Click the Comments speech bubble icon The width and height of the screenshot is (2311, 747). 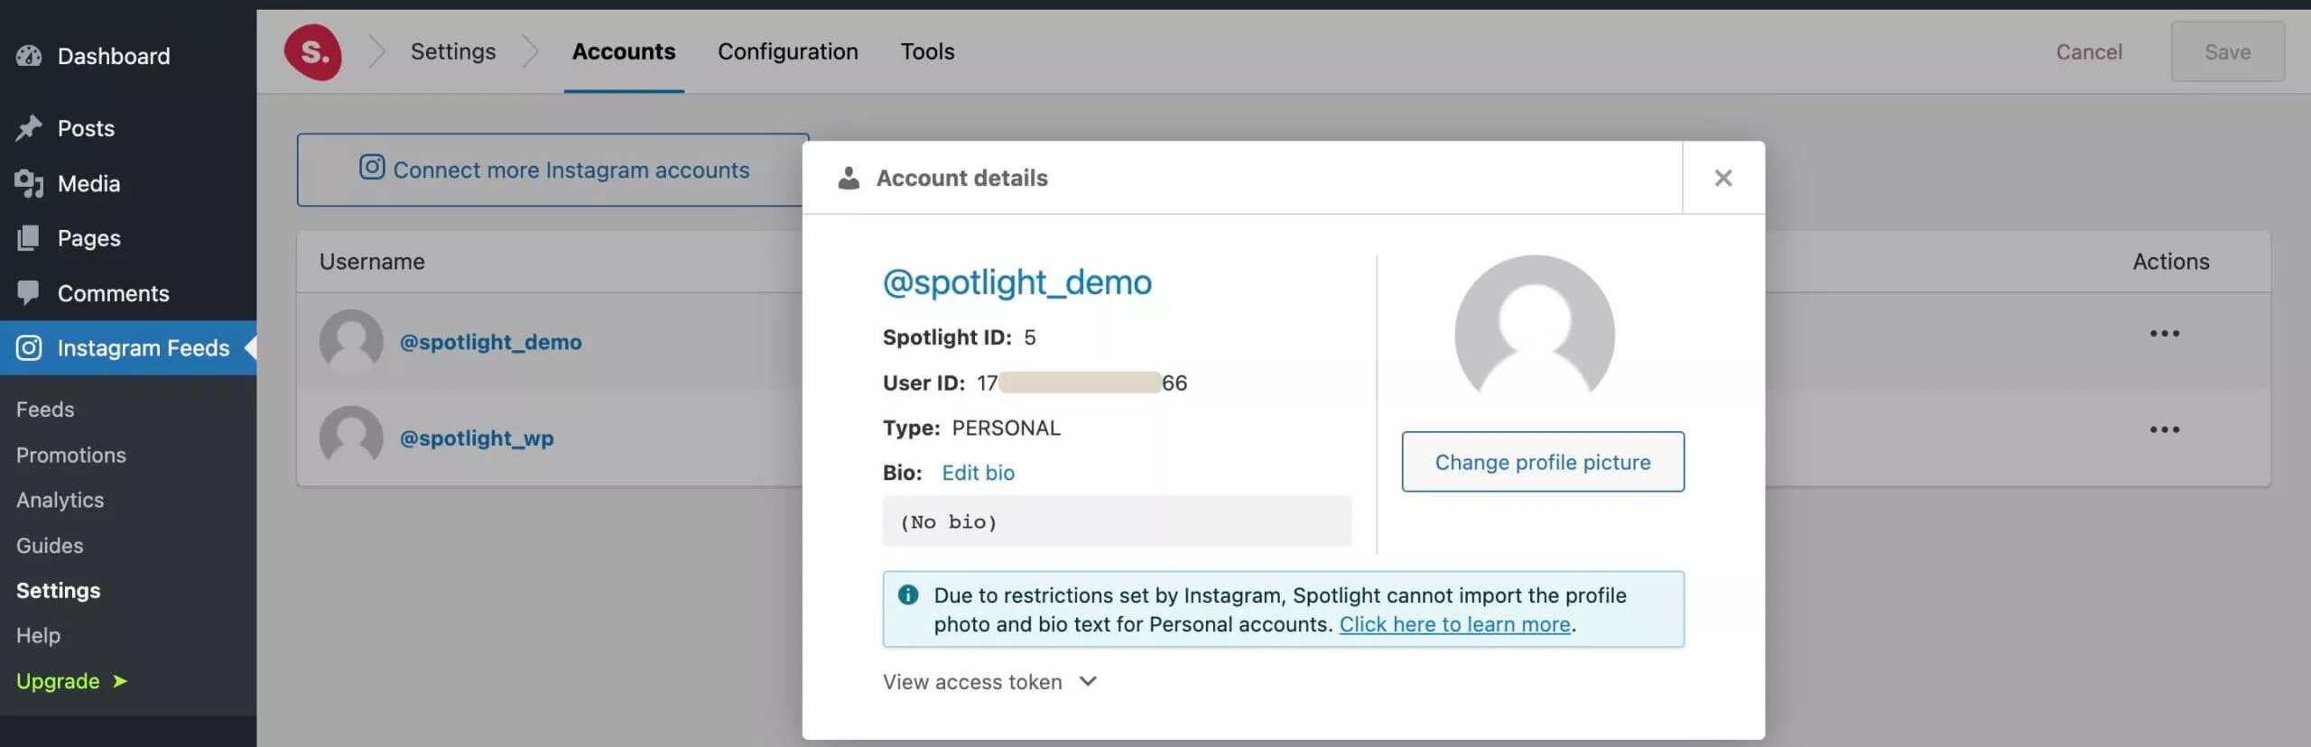[28, 292]
